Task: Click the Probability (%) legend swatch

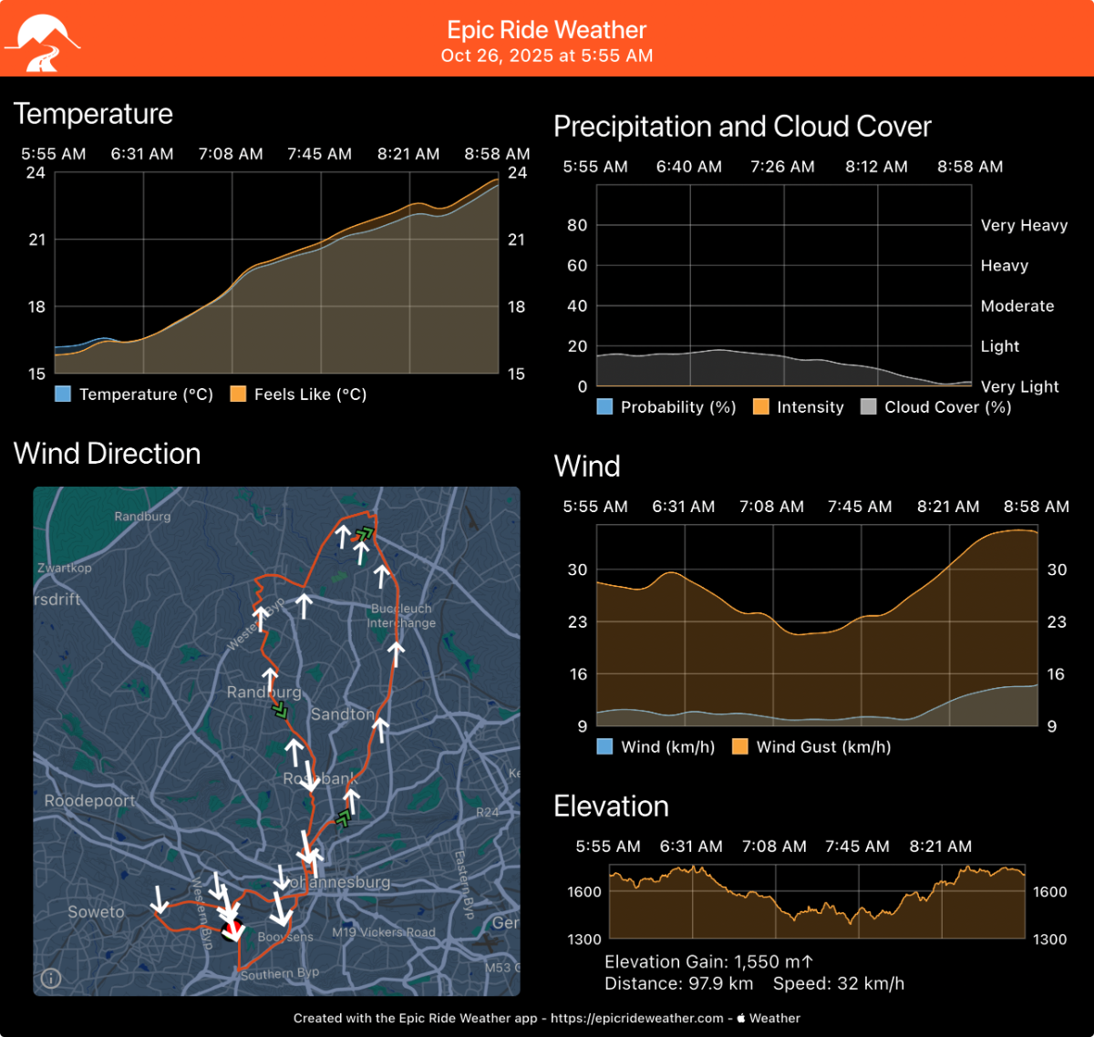Action: click(x=604, y=407)
